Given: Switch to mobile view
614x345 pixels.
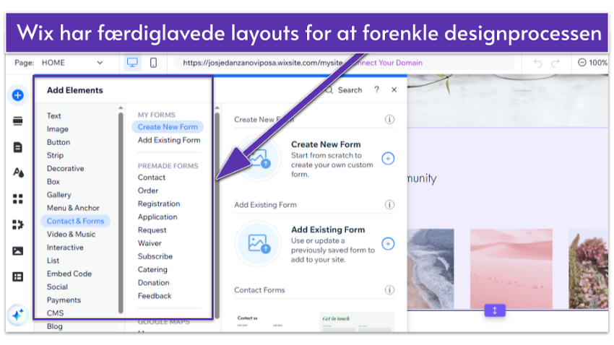Looking at the screenshot, I should point(153,63).
